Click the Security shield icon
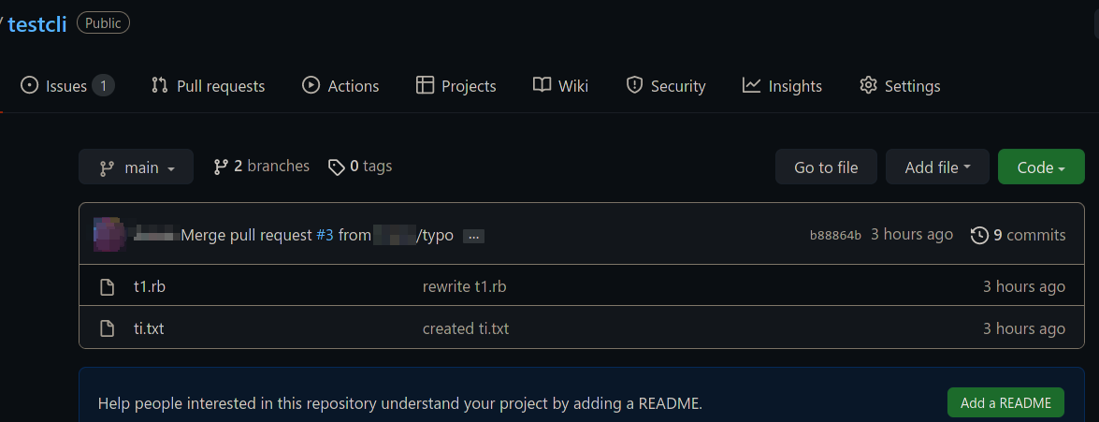This screenshot has width=1099, height=422. [x=634, y=86]
